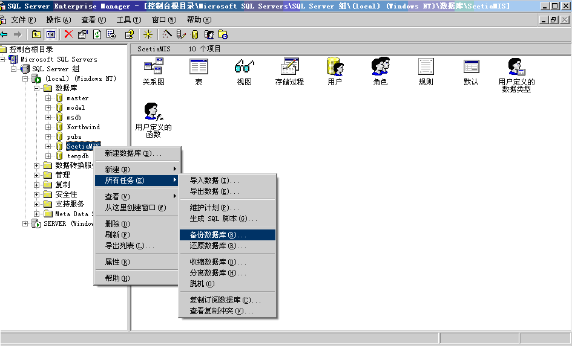Choose 属性 from the context menu
This screenshot has width=572, height=346.
click(117, 262)
